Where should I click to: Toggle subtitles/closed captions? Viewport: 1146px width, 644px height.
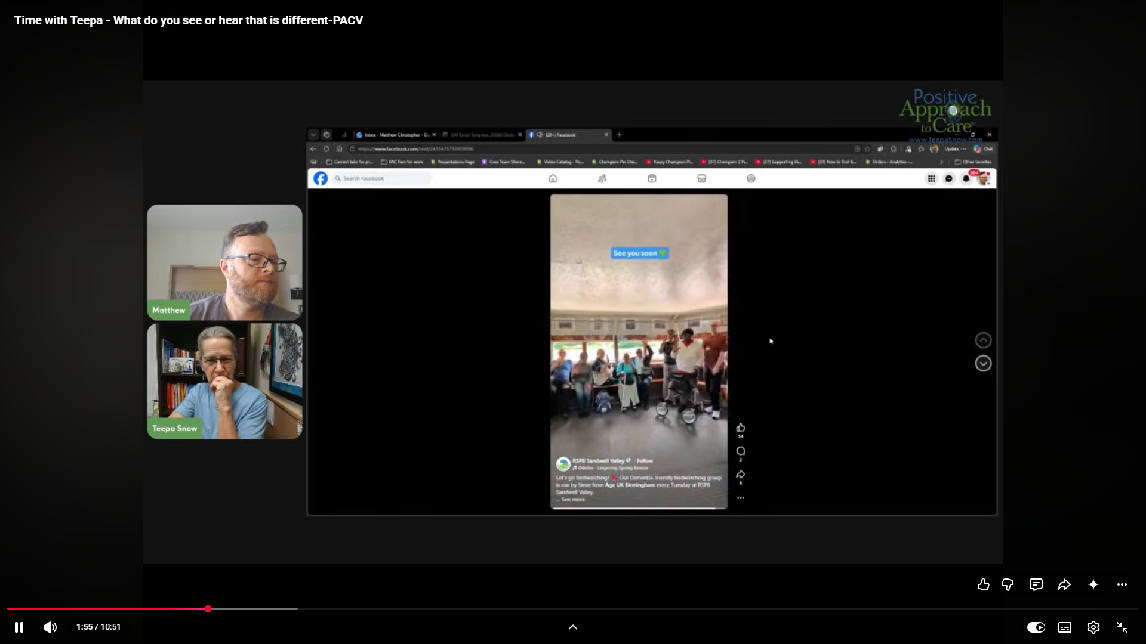(1065, 627)
